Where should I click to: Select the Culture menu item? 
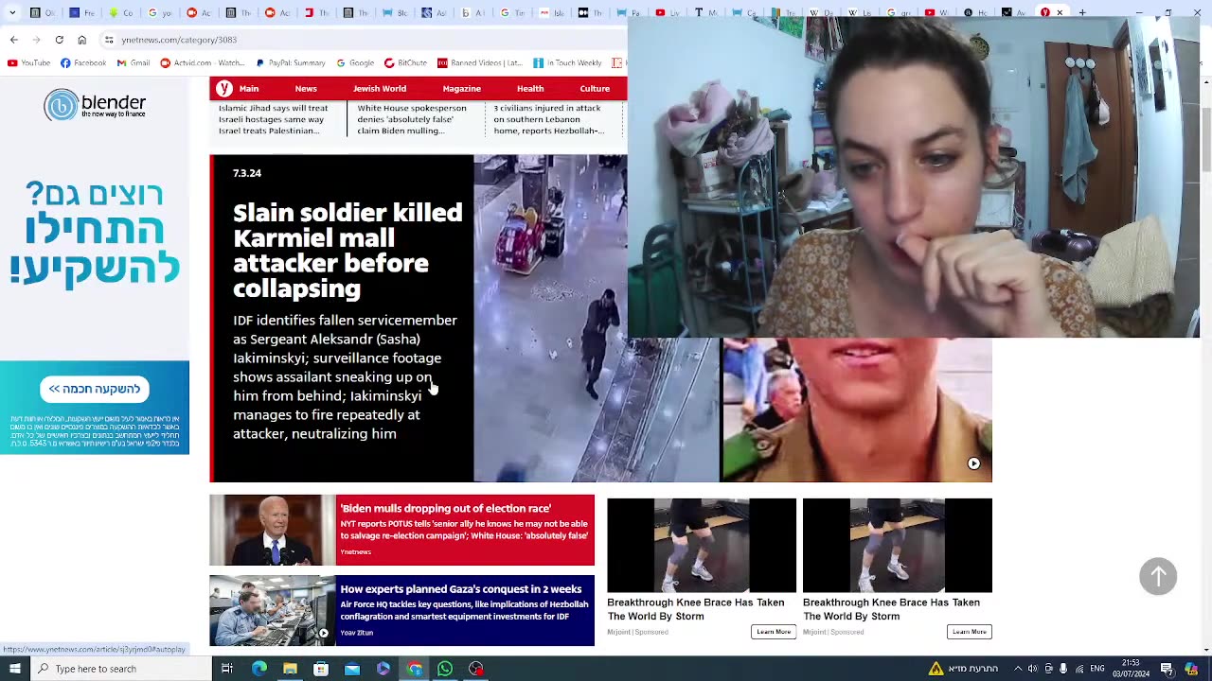pyautogui.click(x=595, y=89)
